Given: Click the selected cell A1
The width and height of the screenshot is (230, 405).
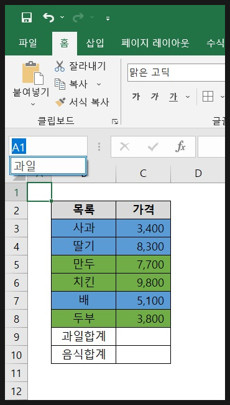Looking at the screenshot, I should tap(39, 192).
